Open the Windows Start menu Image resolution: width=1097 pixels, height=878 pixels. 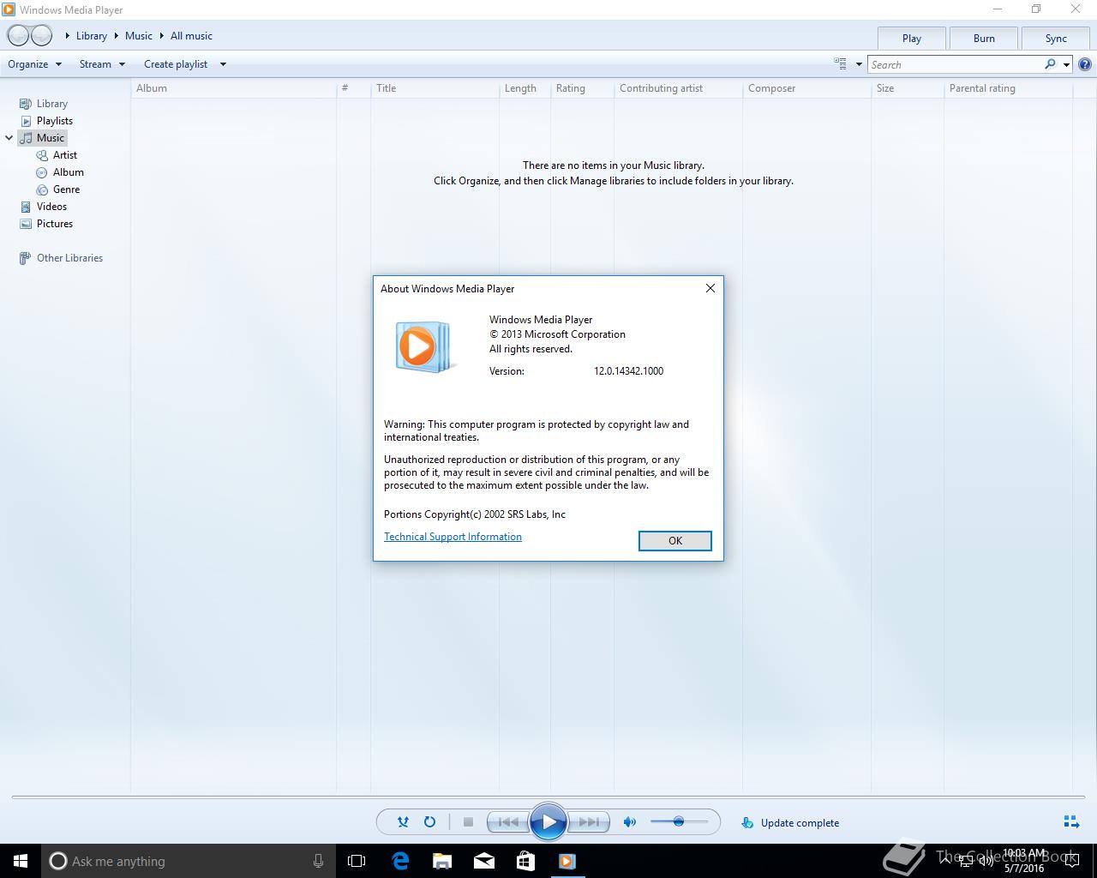21,861
